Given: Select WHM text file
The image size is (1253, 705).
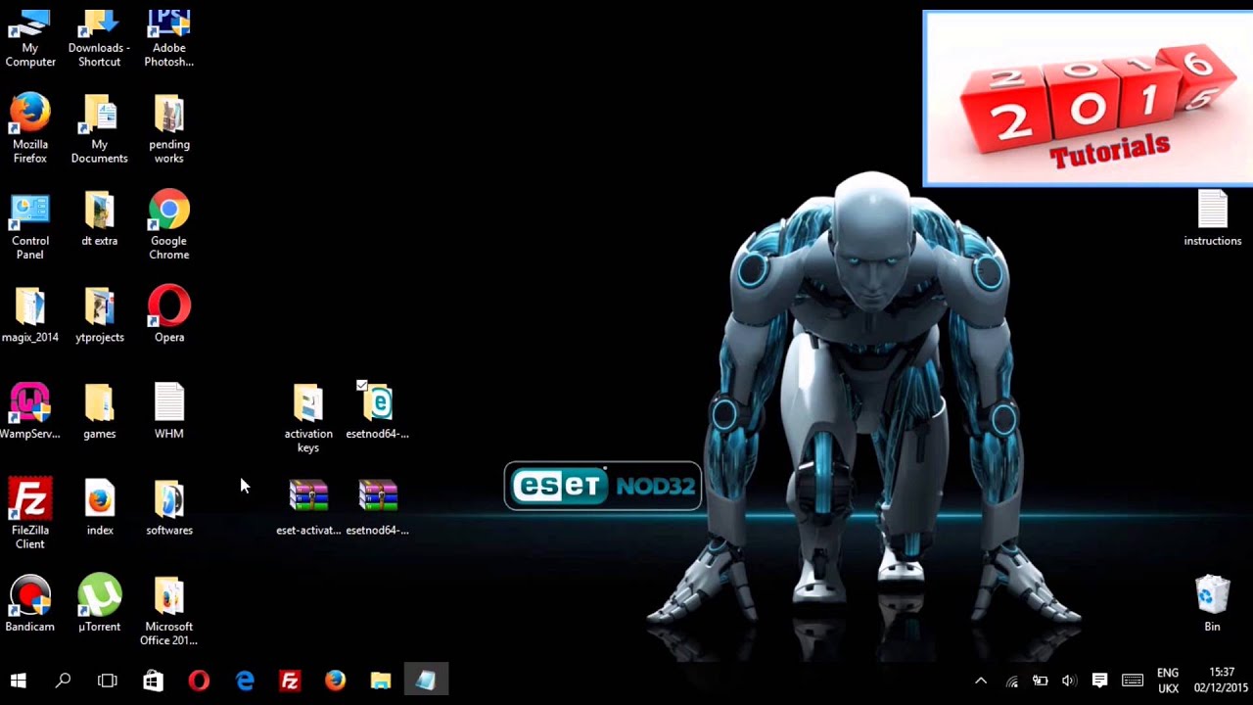Looking at the screenshot, I should [169, 411].
